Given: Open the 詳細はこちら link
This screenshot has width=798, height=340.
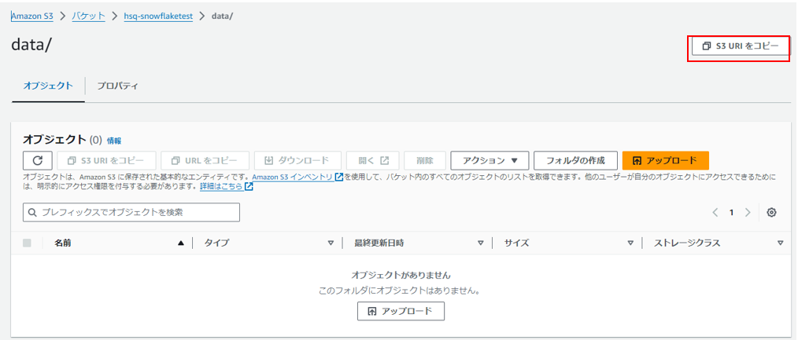Looking at the screenshot, I should 221,186.
